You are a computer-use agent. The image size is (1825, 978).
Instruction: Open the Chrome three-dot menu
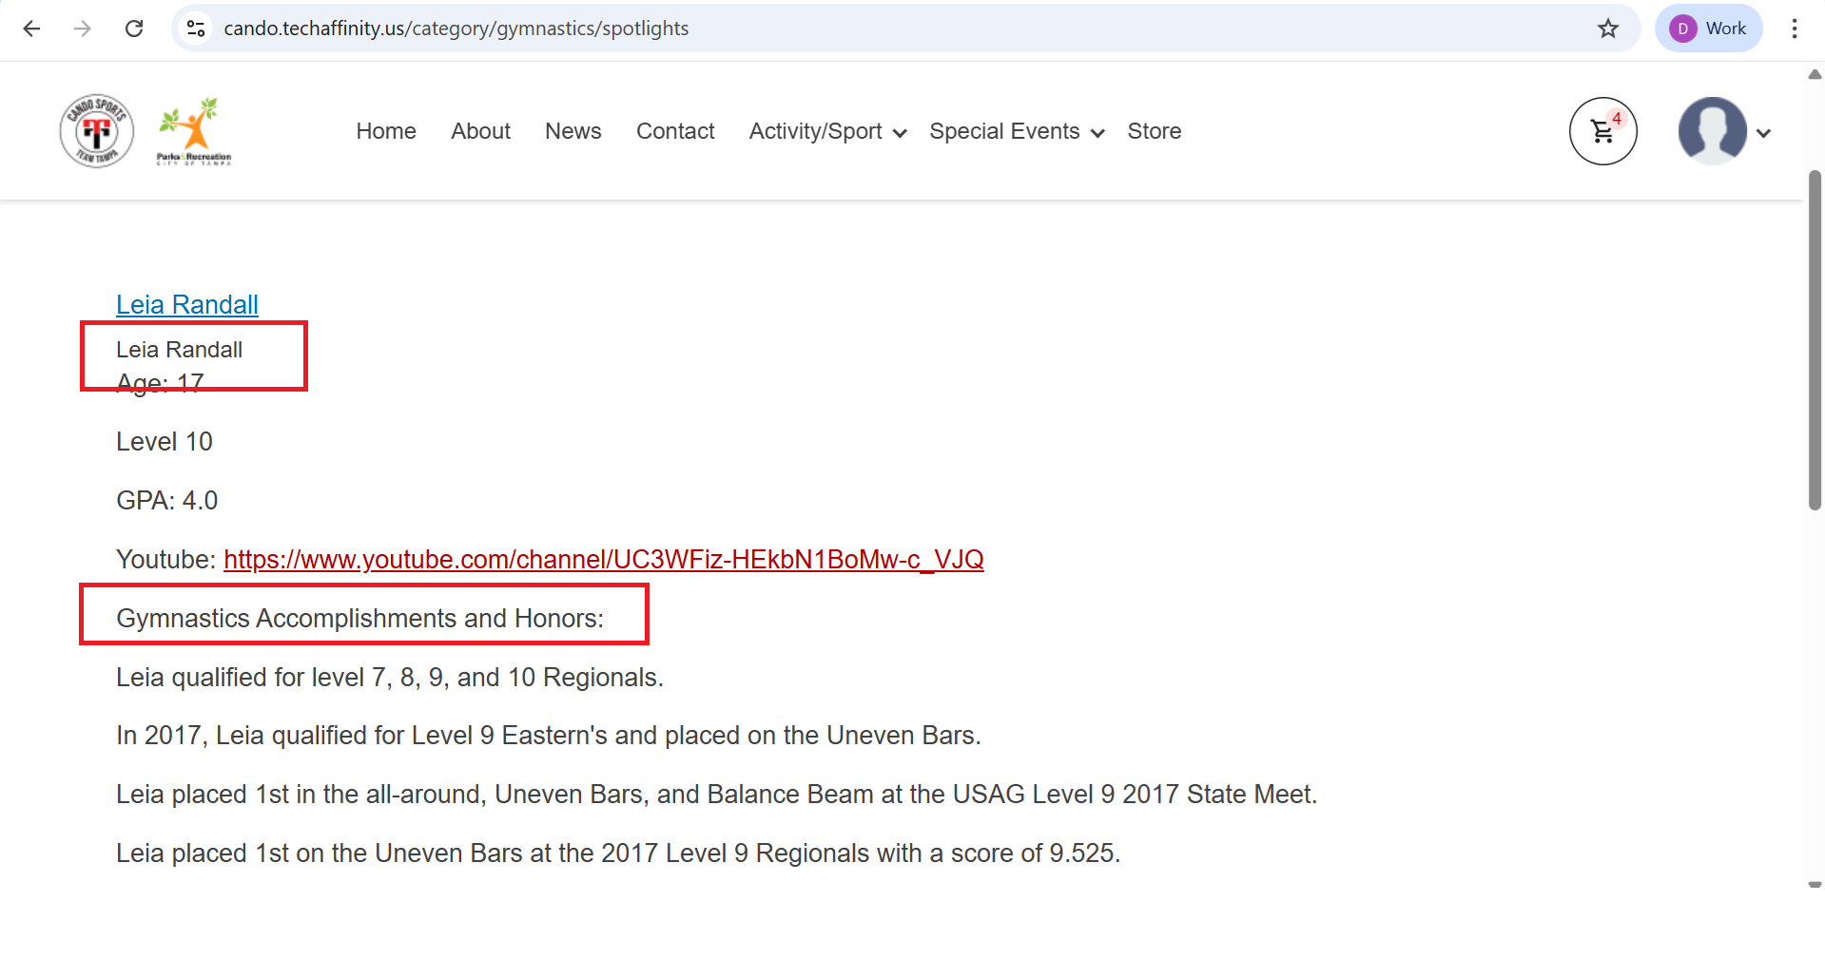(x=1794, y=29)
